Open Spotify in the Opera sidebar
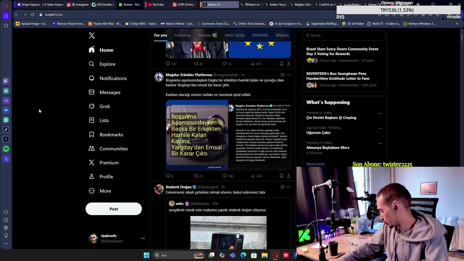Screen dimensions: 464x261 tap(6, 149)
